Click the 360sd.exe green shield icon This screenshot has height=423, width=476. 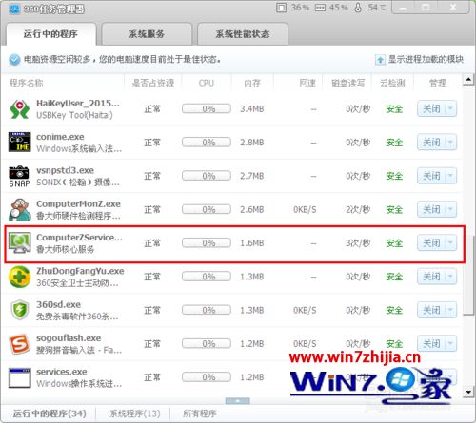[x=20, y=310]
